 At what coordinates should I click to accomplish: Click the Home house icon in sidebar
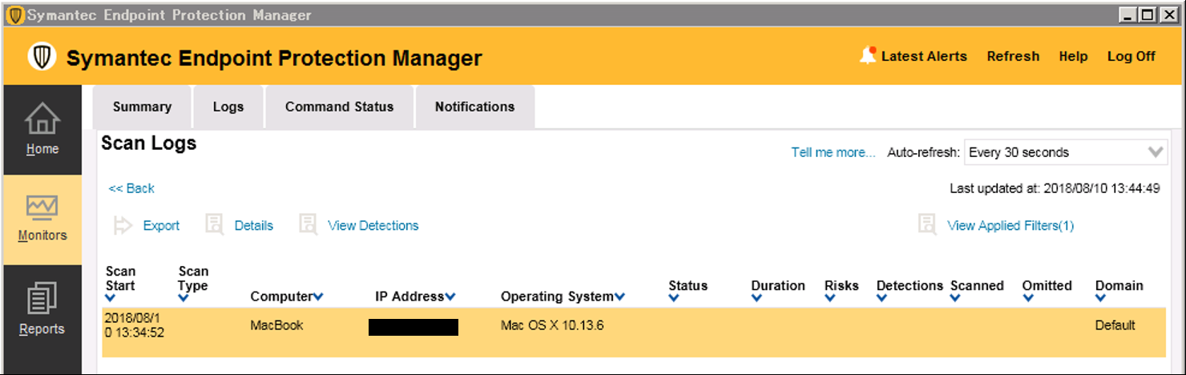(x=42, y=119)
